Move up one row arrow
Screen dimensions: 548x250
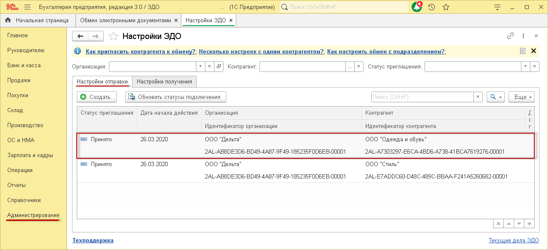(509, 223)
